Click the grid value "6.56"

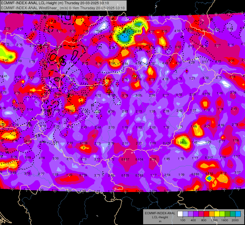[72, 79]
